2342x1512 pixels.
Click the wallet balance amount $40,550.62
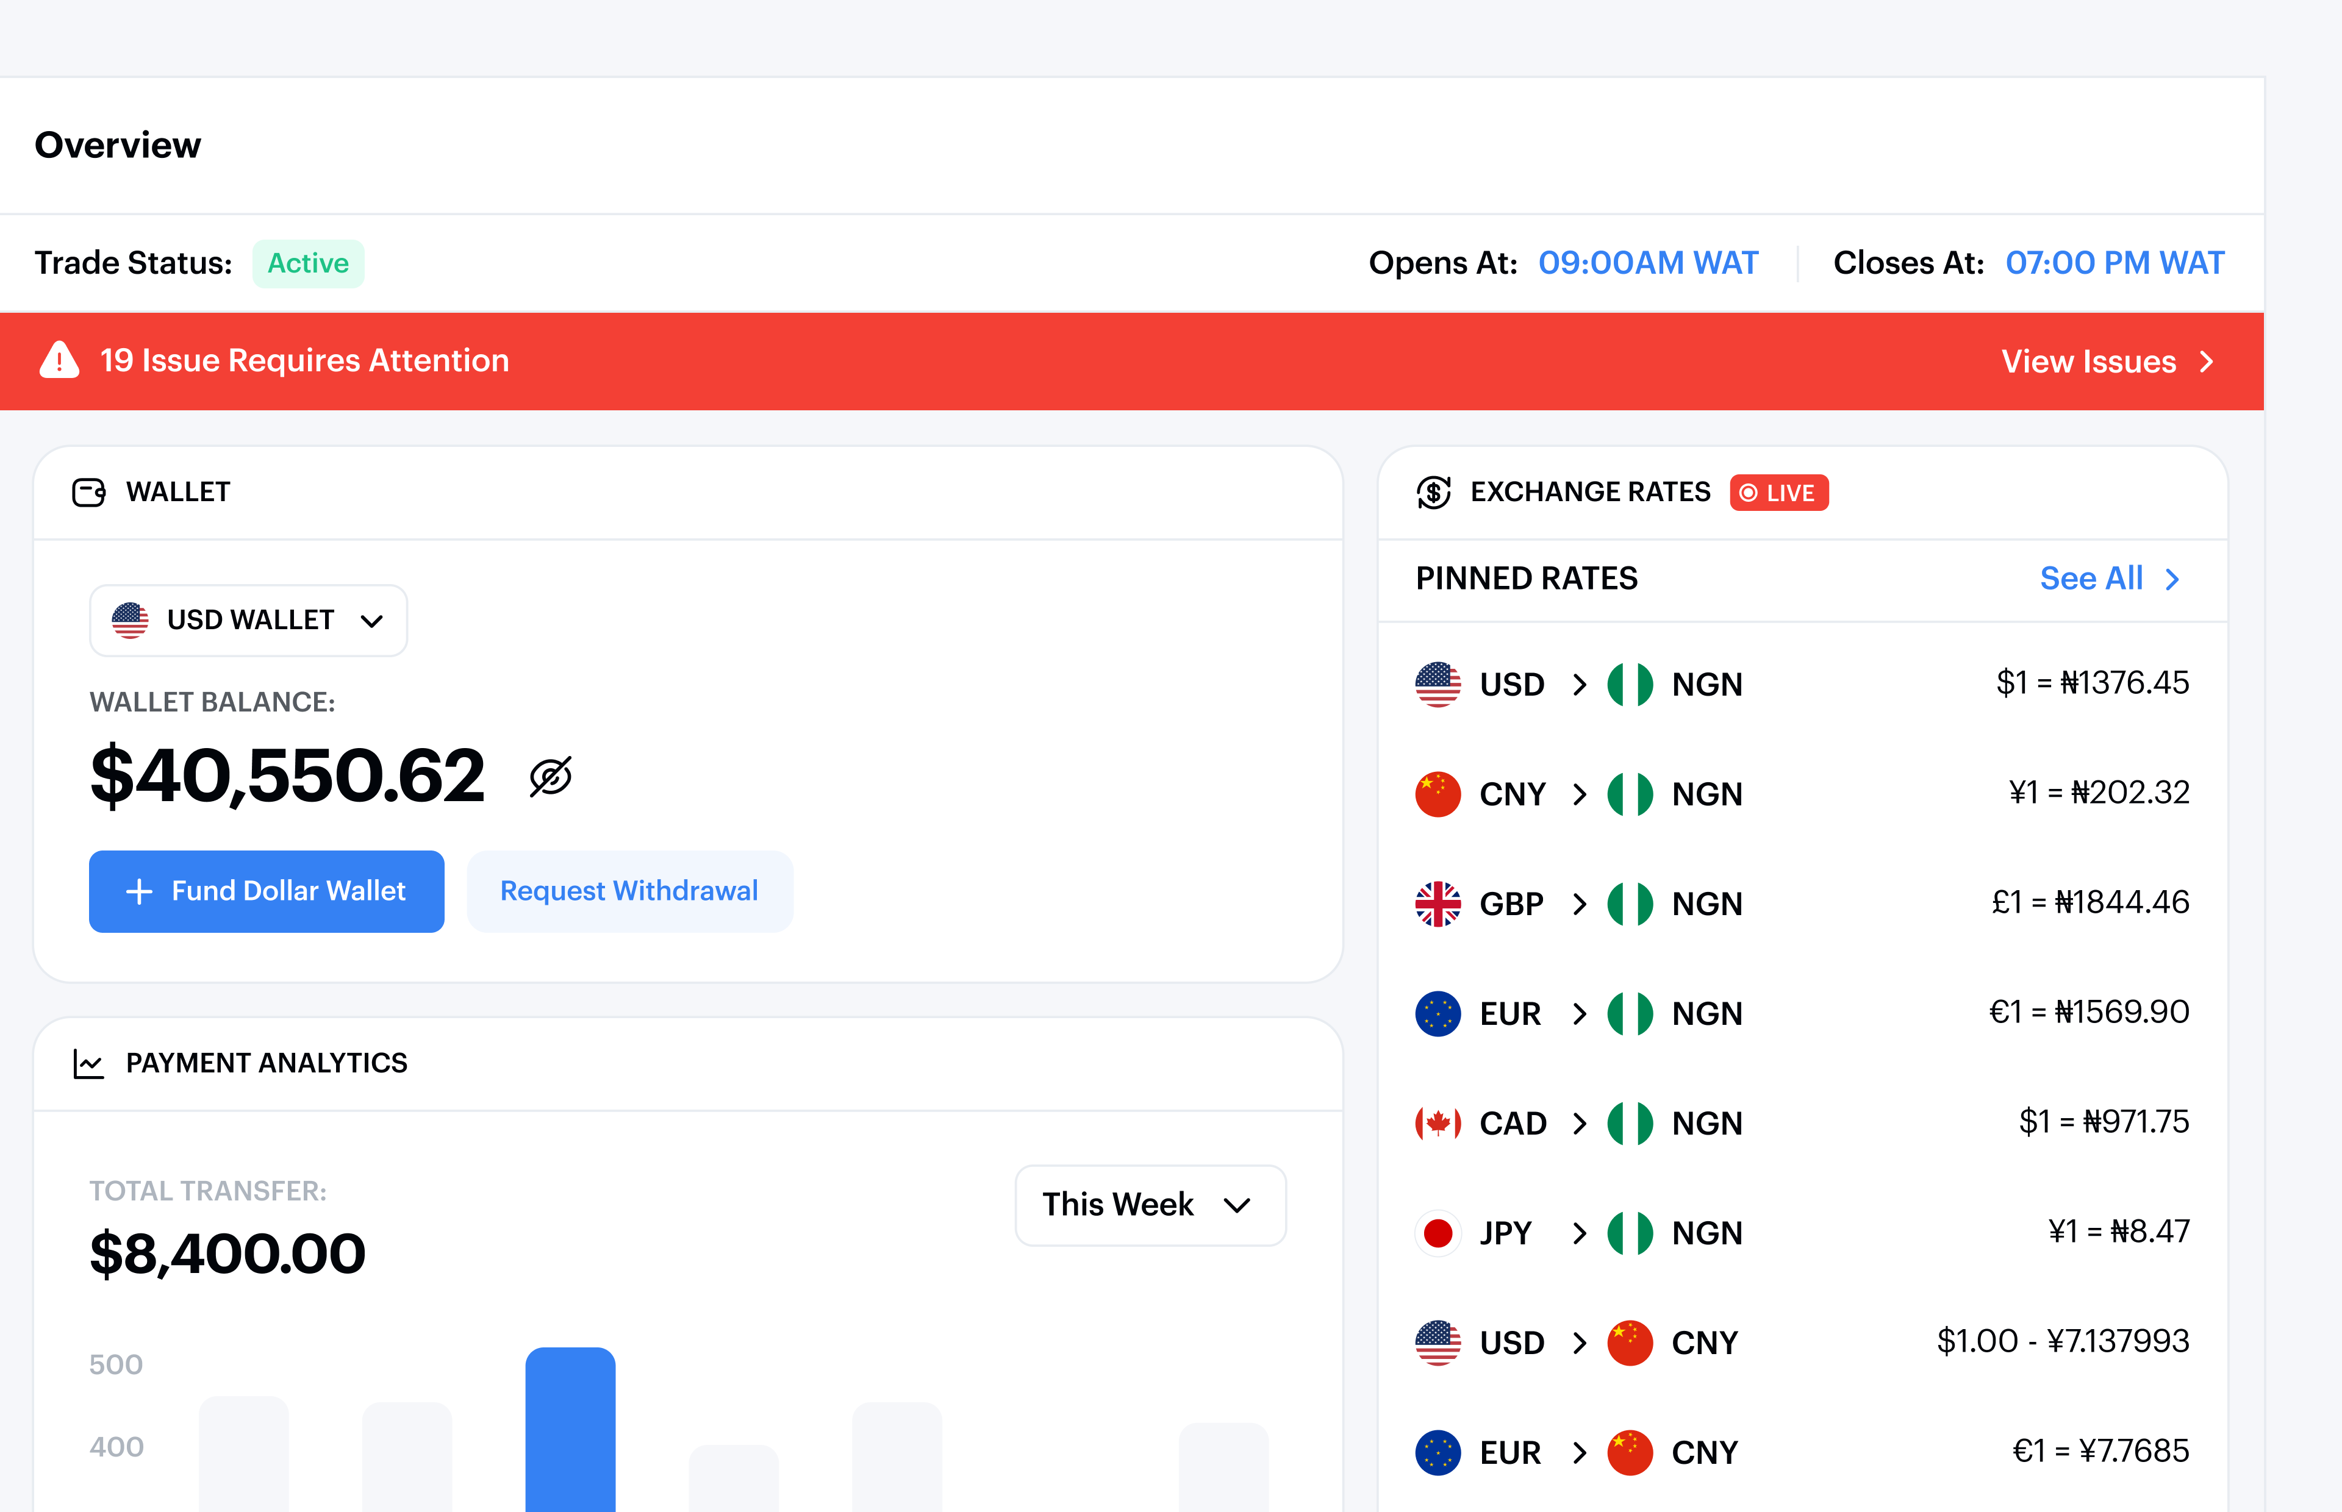(287, 776)
